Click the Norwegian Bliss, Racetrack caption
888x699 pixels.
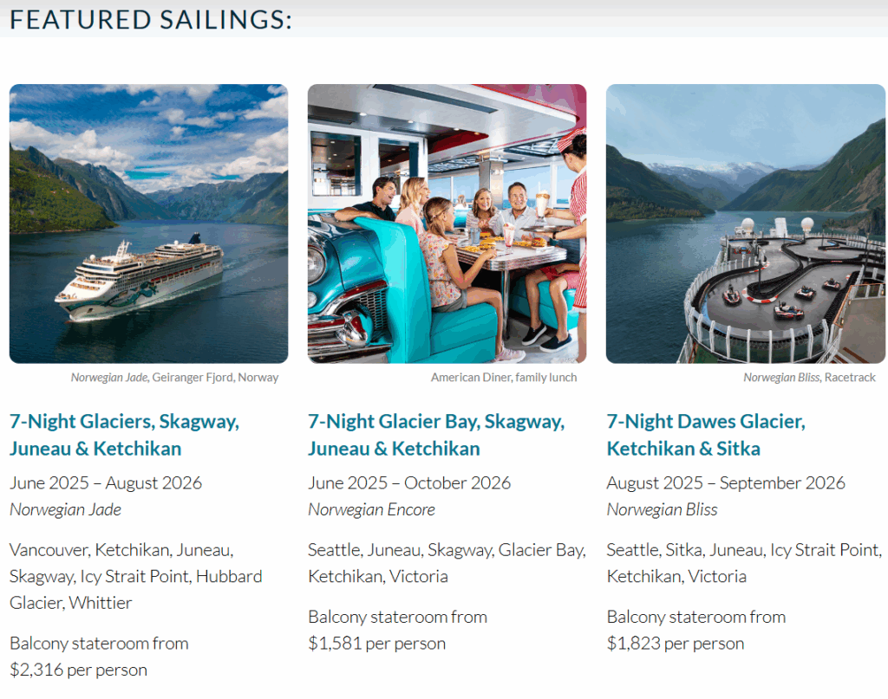(809, 377)
